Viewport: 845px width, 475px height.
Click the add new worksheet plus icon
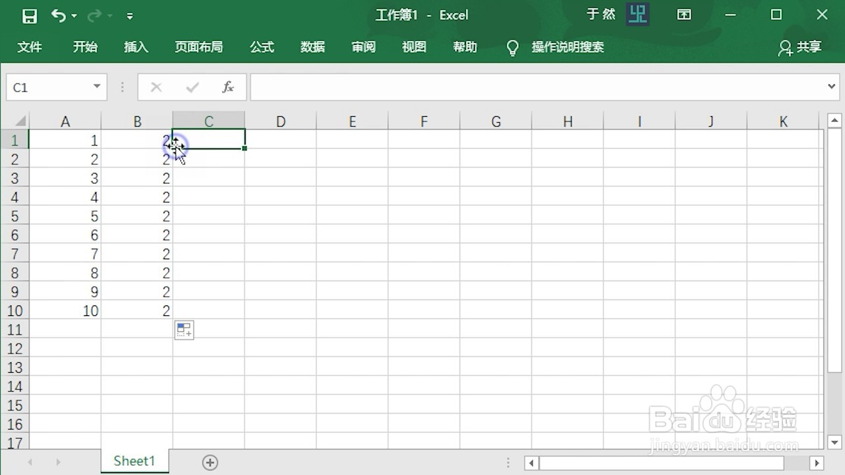click(210, 462)
